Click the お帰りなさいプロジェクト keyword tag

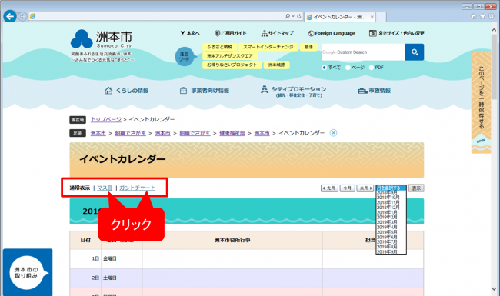click(232, 65)
